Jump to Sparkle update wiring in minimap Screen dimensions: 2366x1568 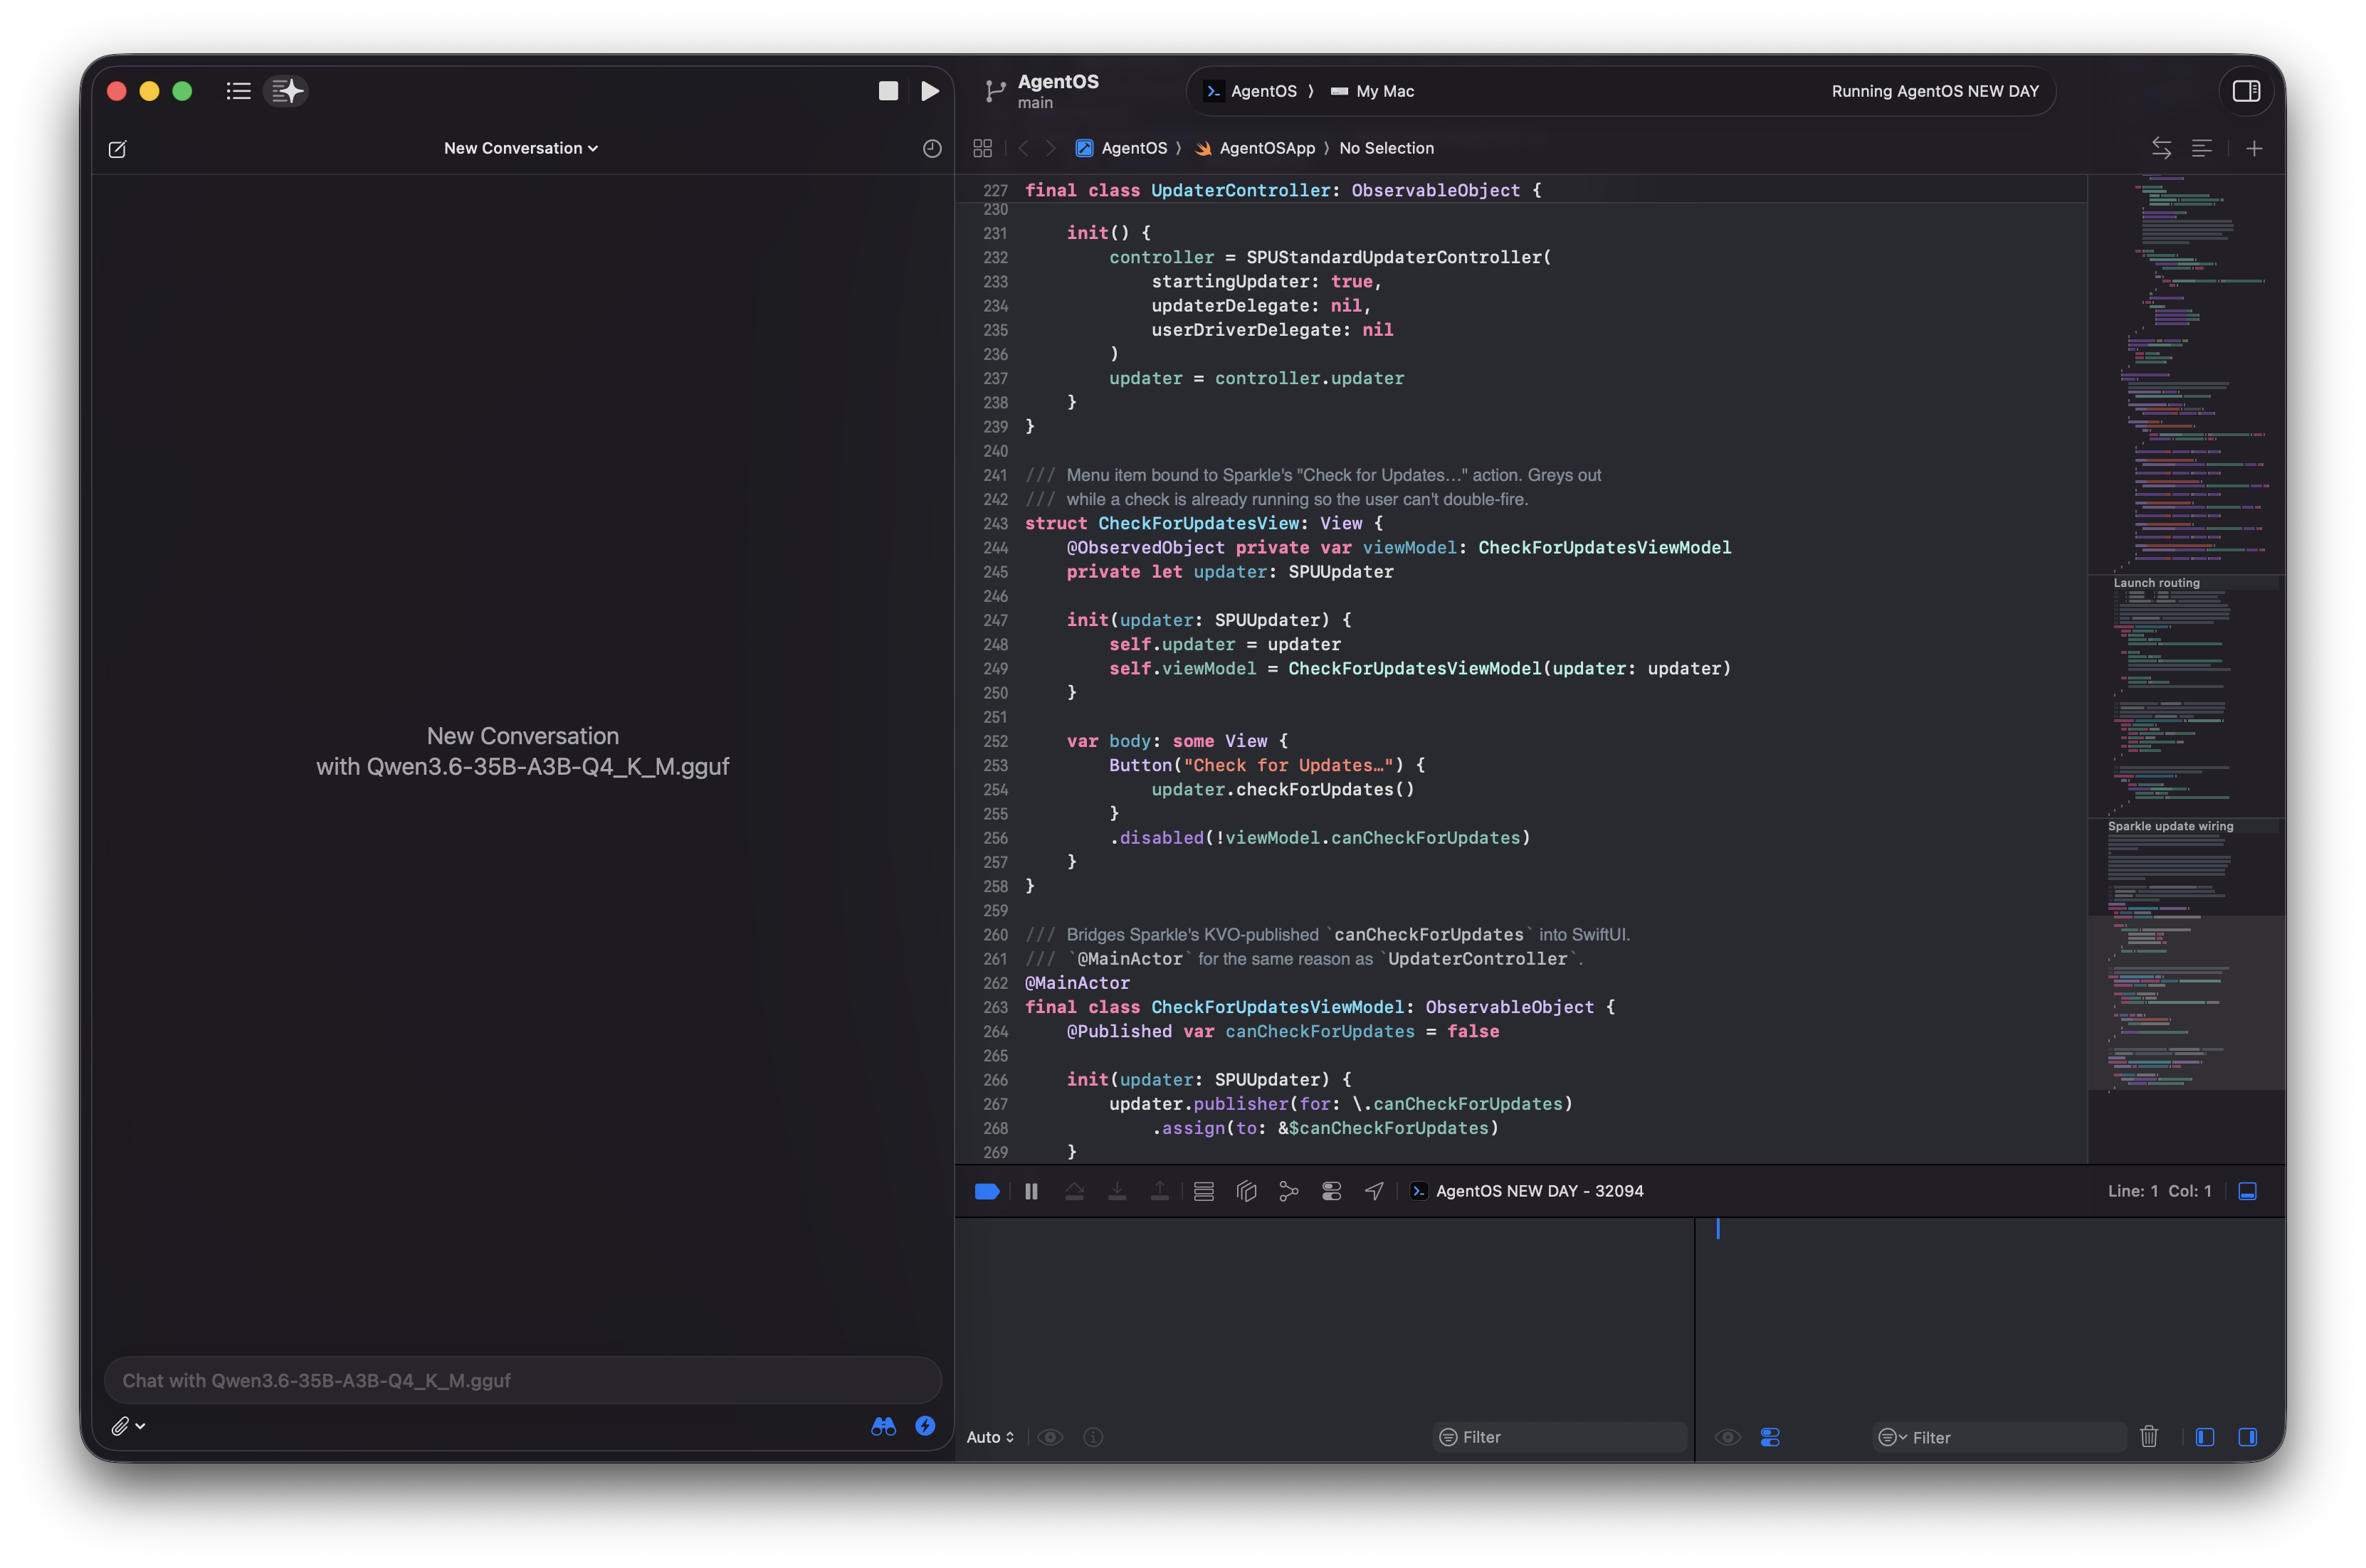coord(2170,826)
